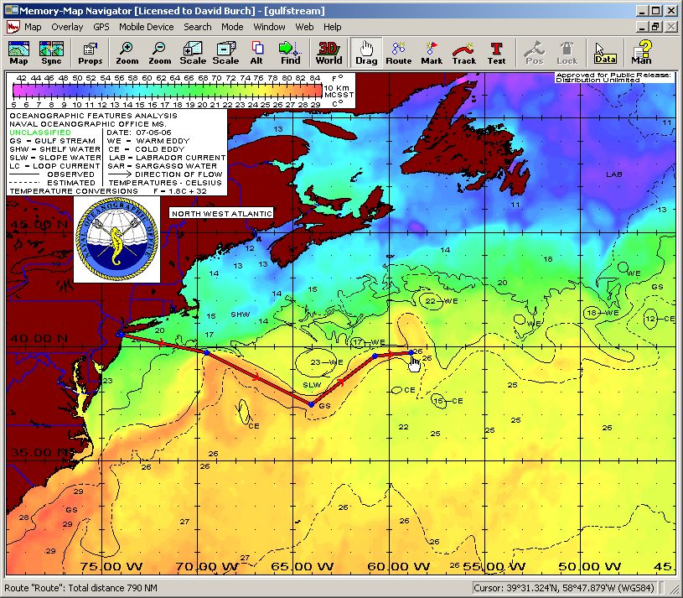Click the '45 00 N' latitude label
The image size is (683, 598).
coord(39,225)
